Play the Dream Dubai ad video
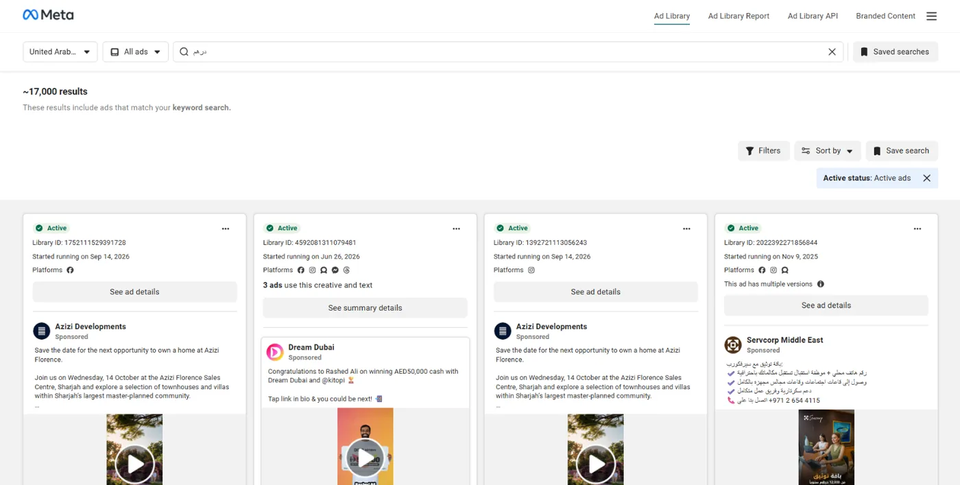This screenshot has height=485, width=960. [x=365, y=458]
